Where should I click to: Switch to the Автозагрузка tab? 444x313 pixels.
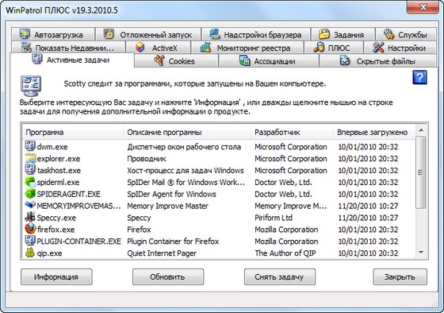(x=53, y=34)
